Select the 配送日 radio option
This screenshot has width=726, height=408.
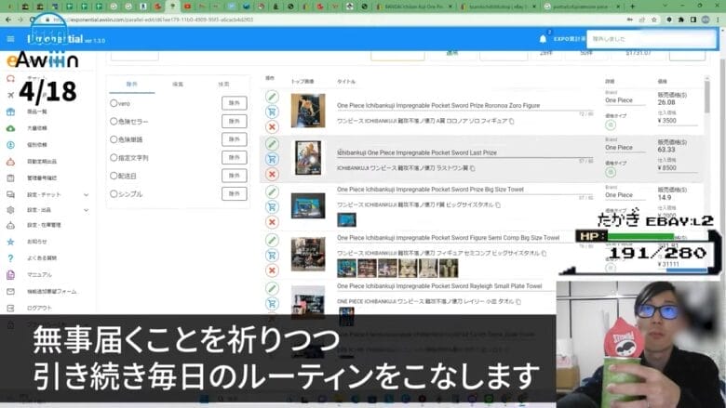(114, 176)
